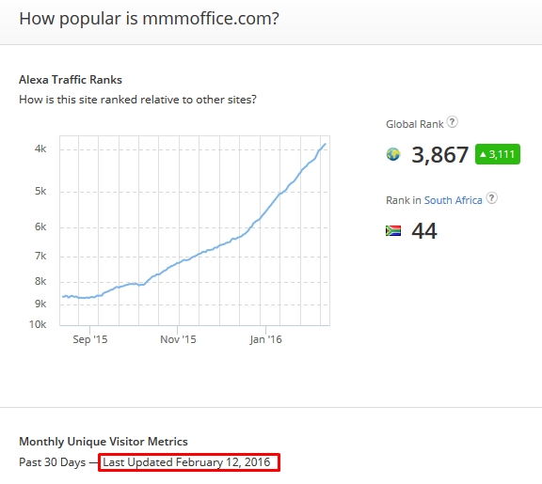The height and width of the screenshot is (484, 542).
Task: Click the Nov '15 axis label
Action: pyautogui.click(x=178, y=339)
